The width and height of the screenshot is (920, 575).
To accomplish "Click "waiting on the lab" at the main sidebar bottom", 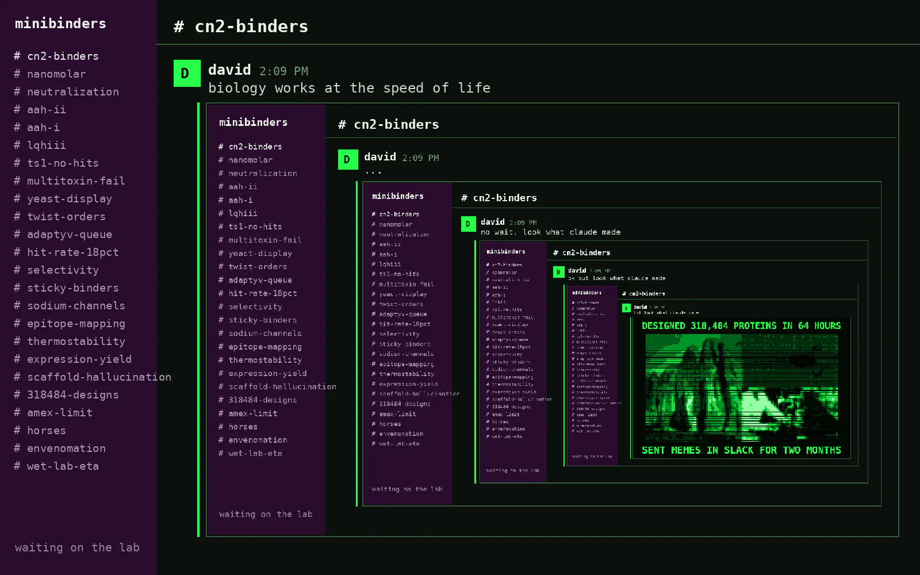I will click(x=77, y=547).
